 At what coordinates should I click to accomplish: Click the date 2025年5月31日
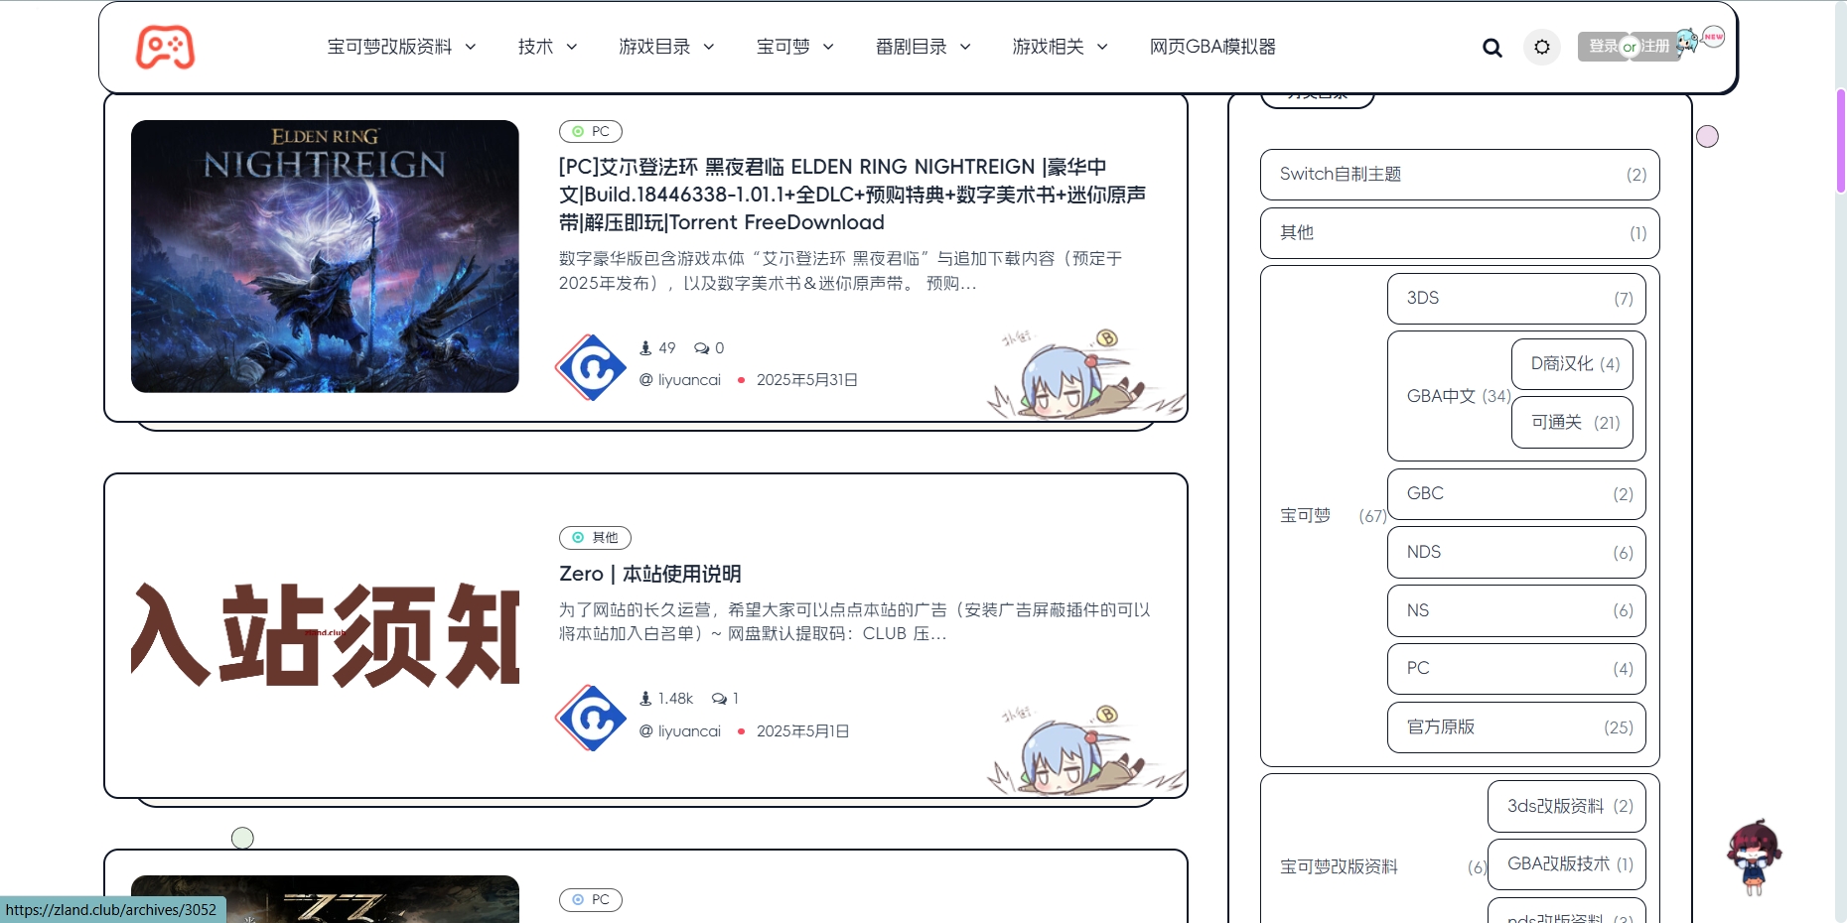pos(806,380)
